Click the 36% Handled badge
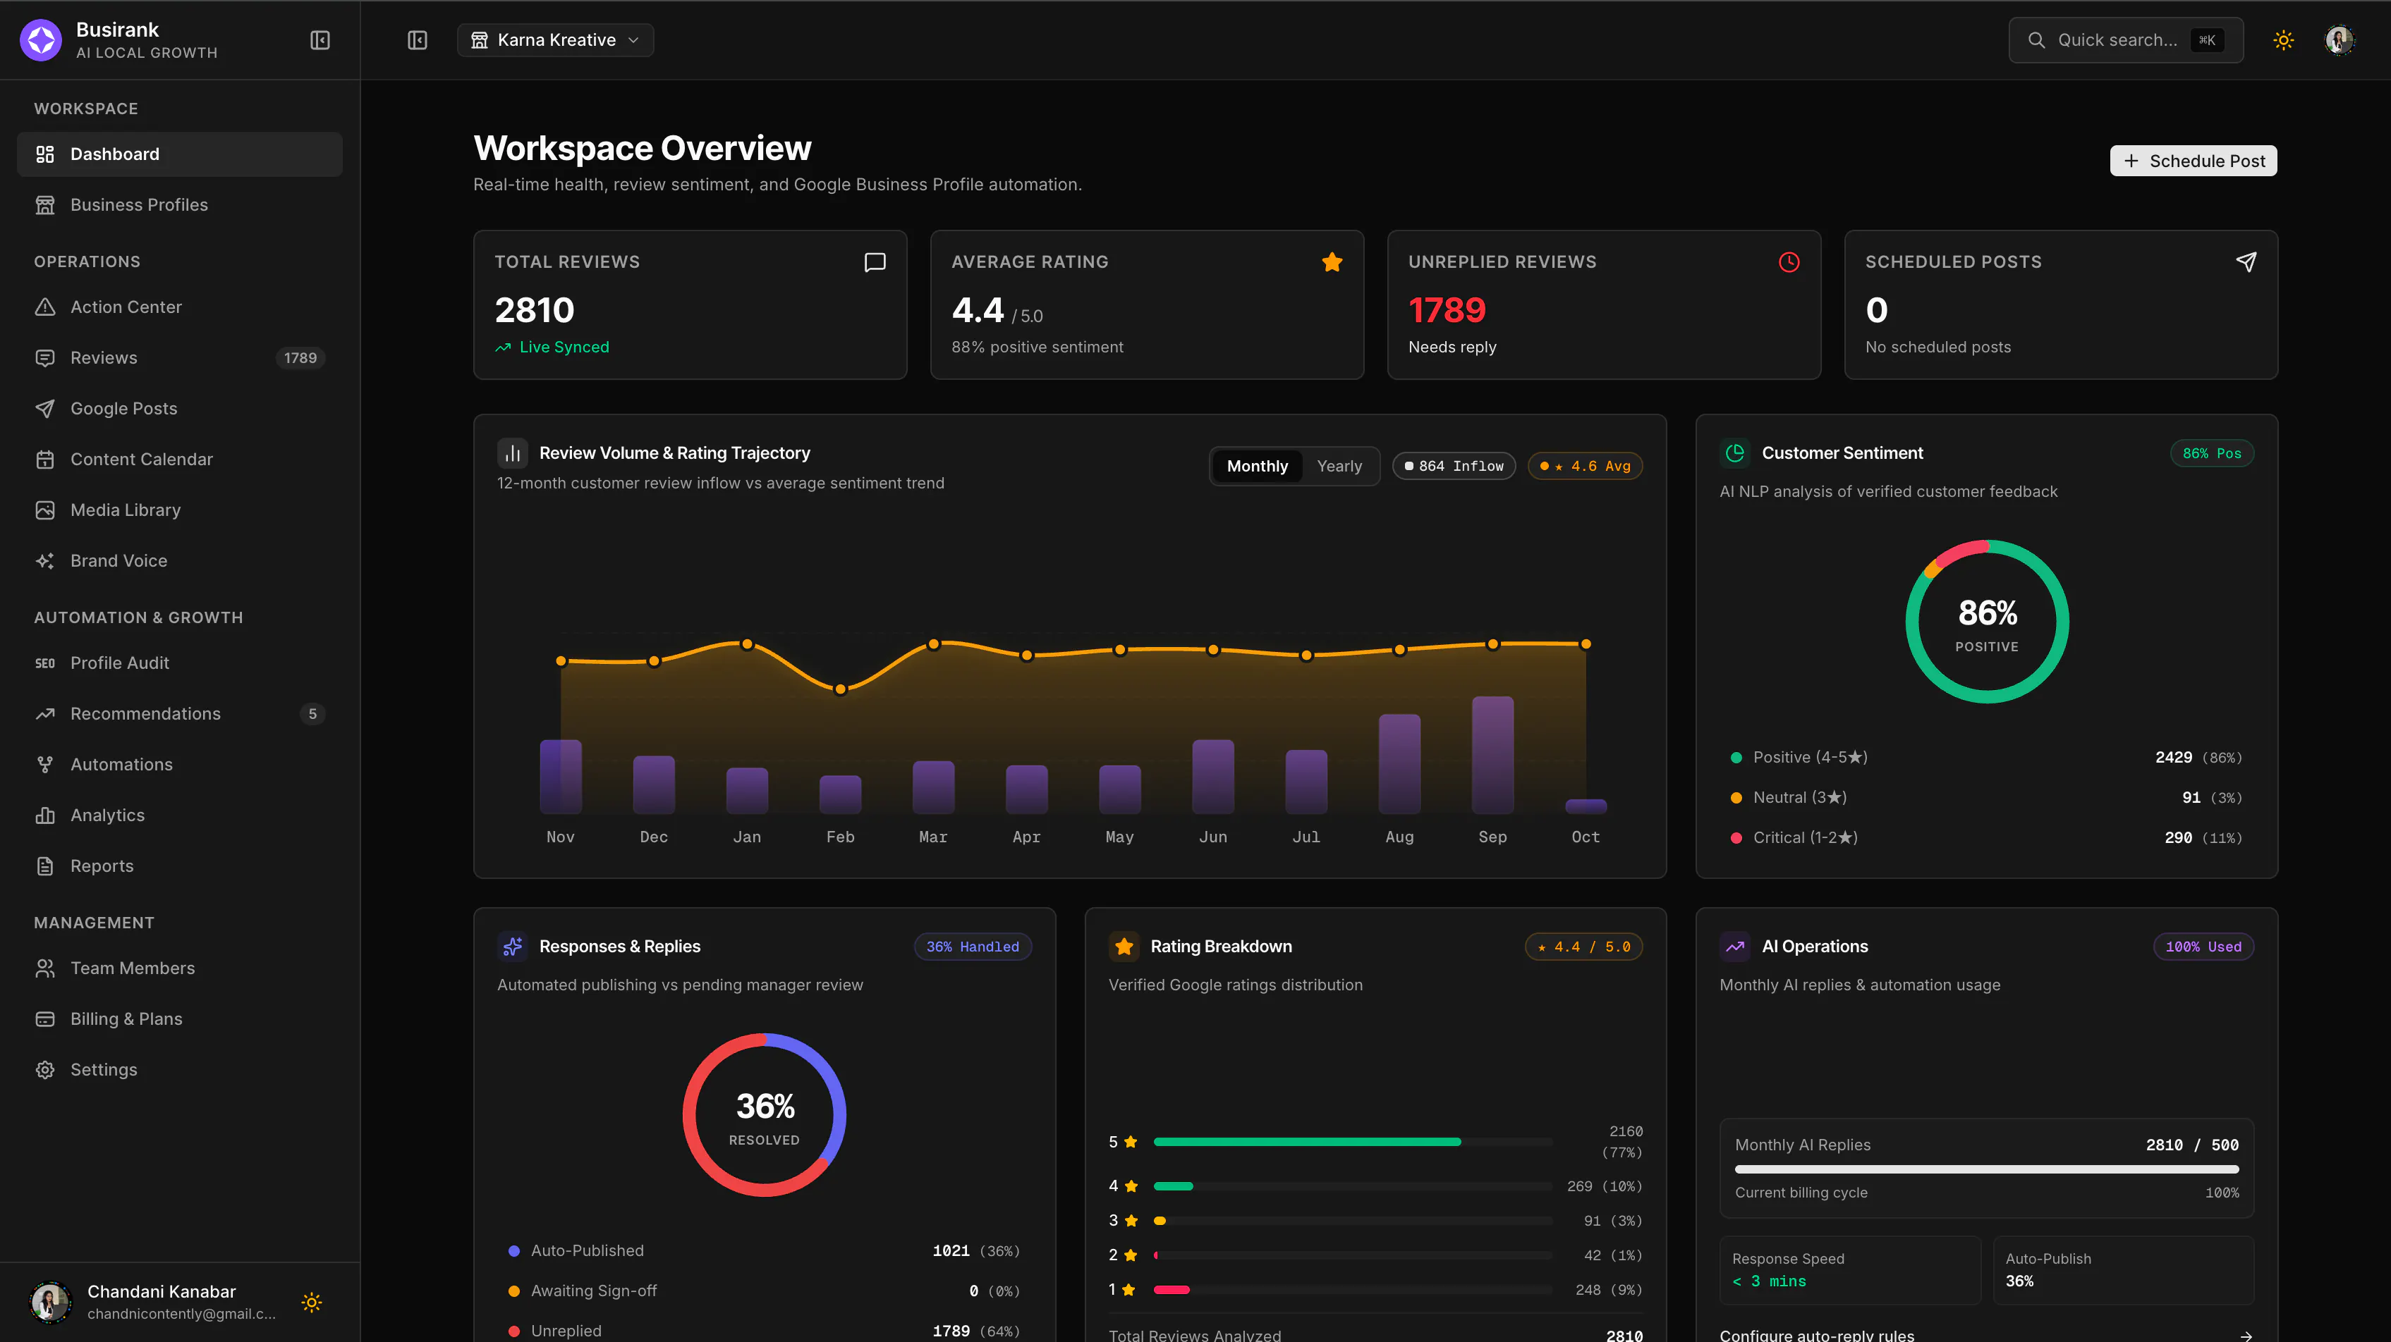 point(972,946)
